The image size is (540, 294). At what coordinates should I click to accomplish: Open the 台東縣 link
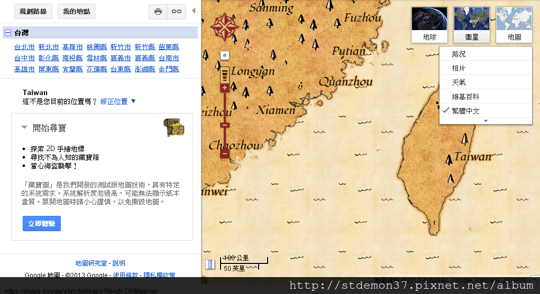(121, 69)
